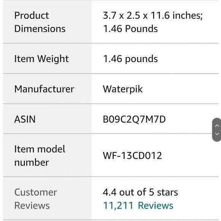The height and width of the screenshot is (221, 221).
Task: Click the number 11,211 in review count
Action: pos(118,205)
